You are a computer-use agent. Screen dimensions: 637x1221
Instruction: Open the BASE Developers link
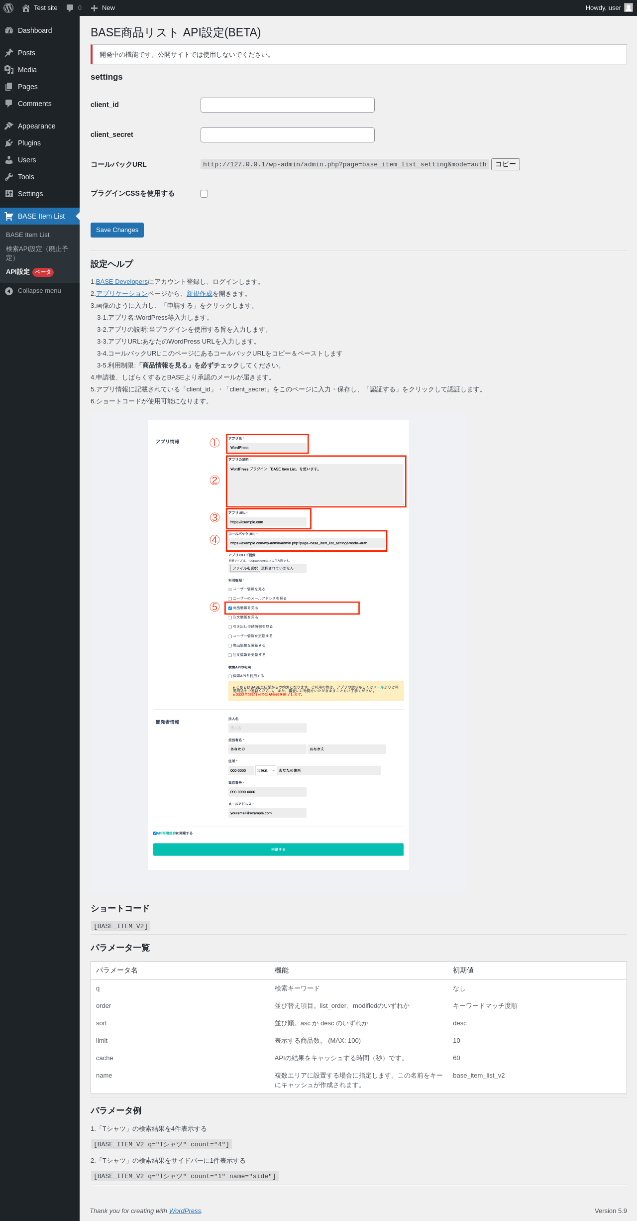tap(122, 282)
